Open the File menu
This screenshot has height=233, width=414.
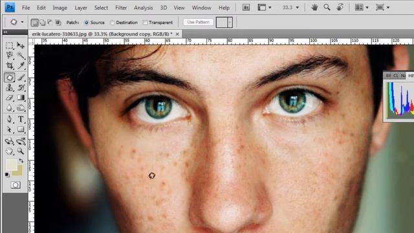click(26, 8)
